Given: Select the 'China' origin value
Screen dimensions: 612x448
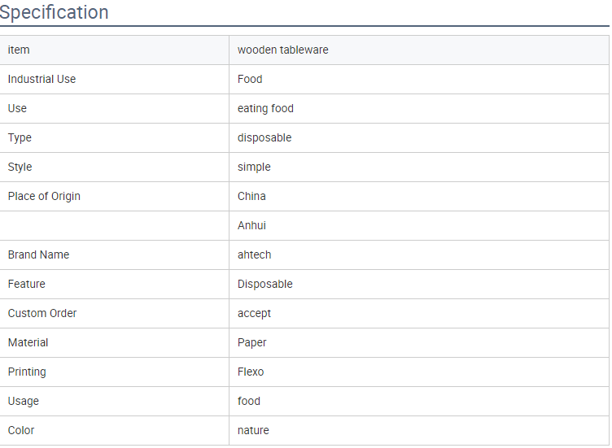Looking at the screenshot, I should point(251,196).
